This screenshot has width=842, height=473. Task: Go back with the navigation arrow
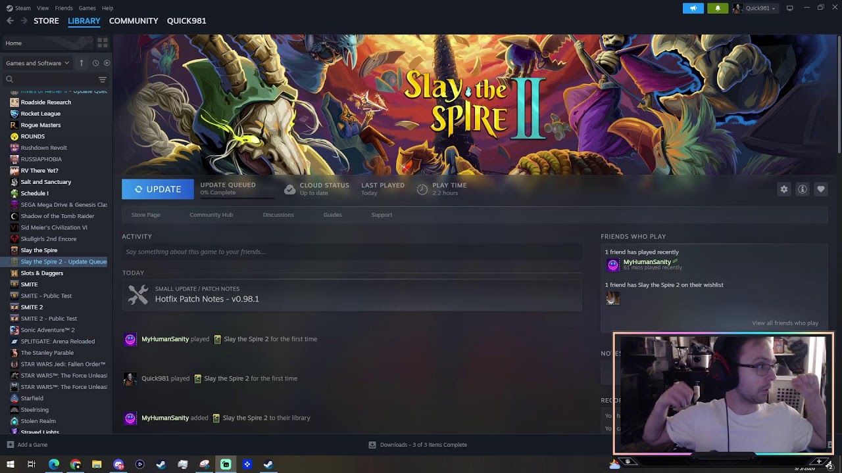click(x=10, y=20)
